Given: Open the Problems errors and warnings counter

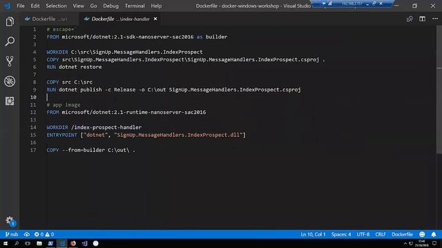Looking at the screenshot, I should (44, 234).
